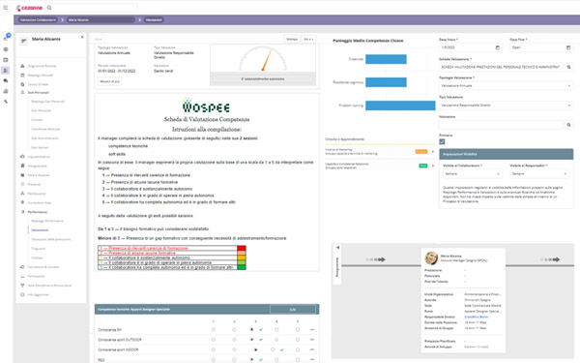580x363 pixels.
Task: Select rating 5 for Conoscenza sport INDOOR
Action: click(x=298, y=349)
